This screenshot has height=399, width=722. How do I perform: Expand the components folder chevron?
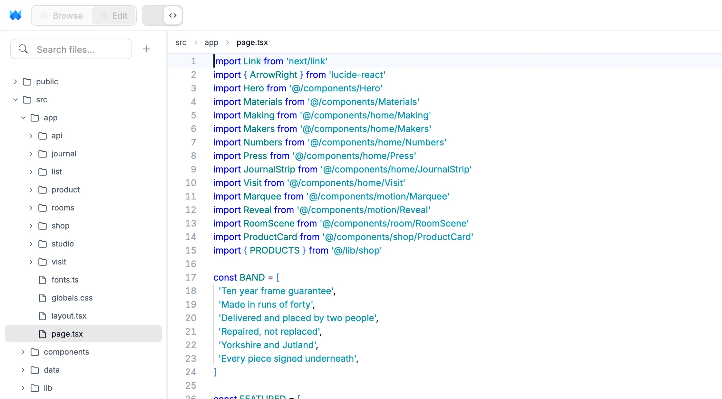tap(23, 352)
